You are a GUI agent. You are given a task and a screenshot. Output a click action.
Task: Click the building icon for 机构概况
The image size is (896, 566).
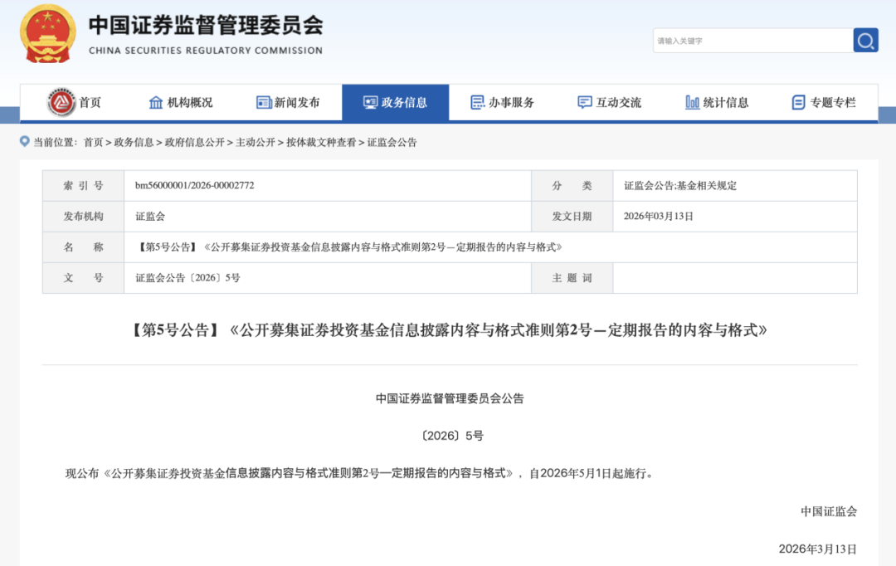(156, 103)
